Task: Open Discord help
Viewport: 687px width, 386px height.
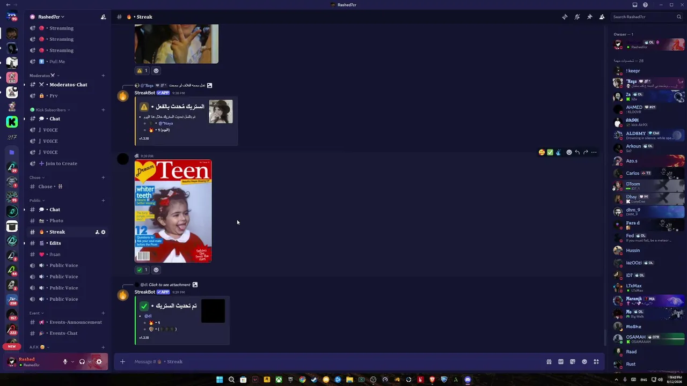Action: (645, 5)
